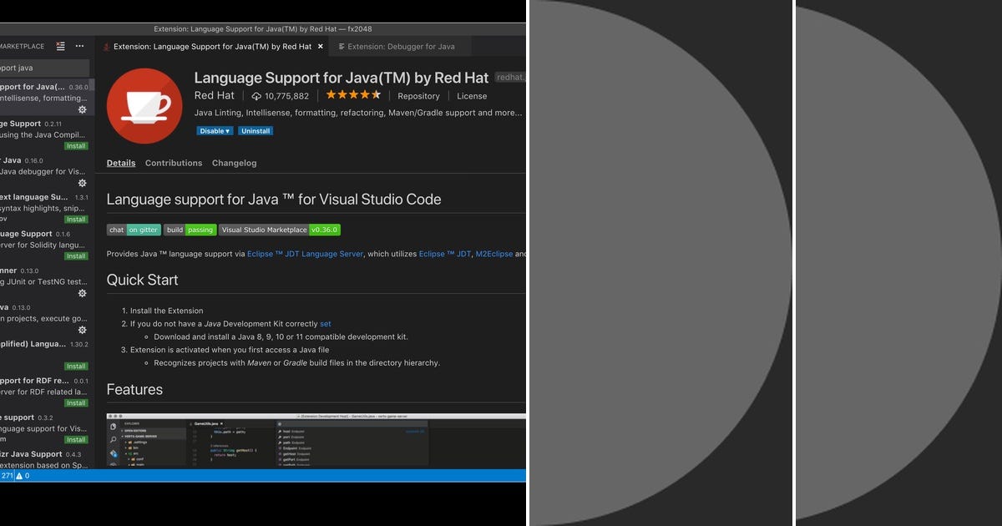Click the warning triangle in status bar

pos(19,476)
